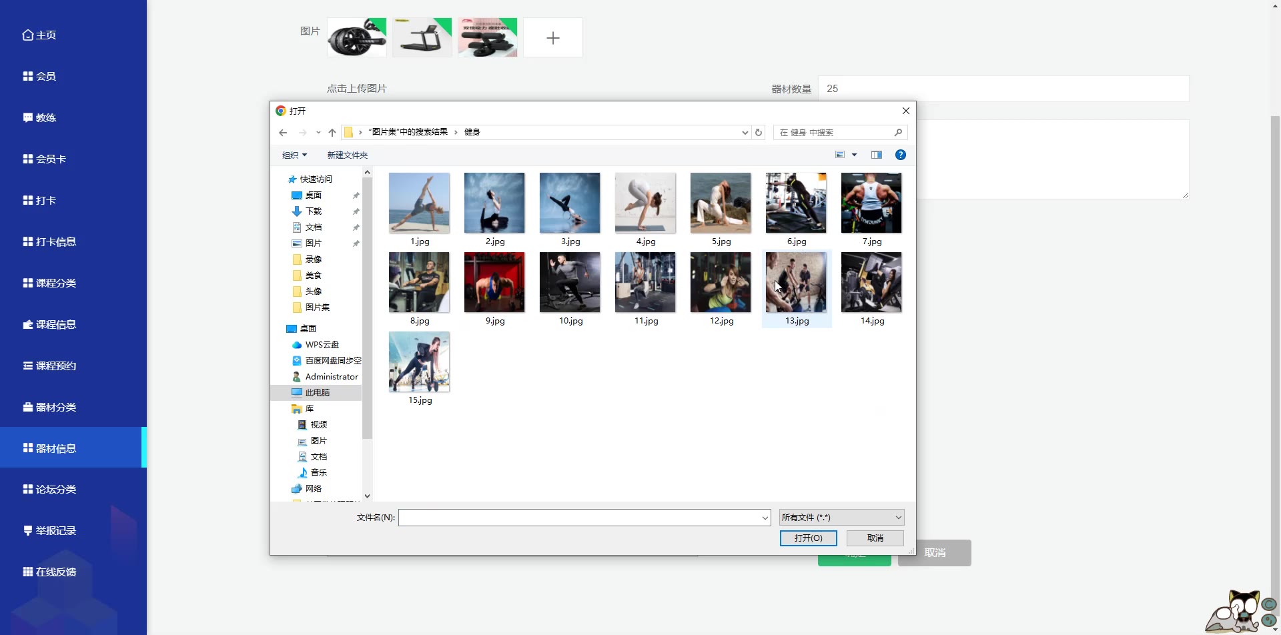Refresh the folder address bar
Image resolution: width=1281 pixels, height=635 pixels.
[759, 132]
